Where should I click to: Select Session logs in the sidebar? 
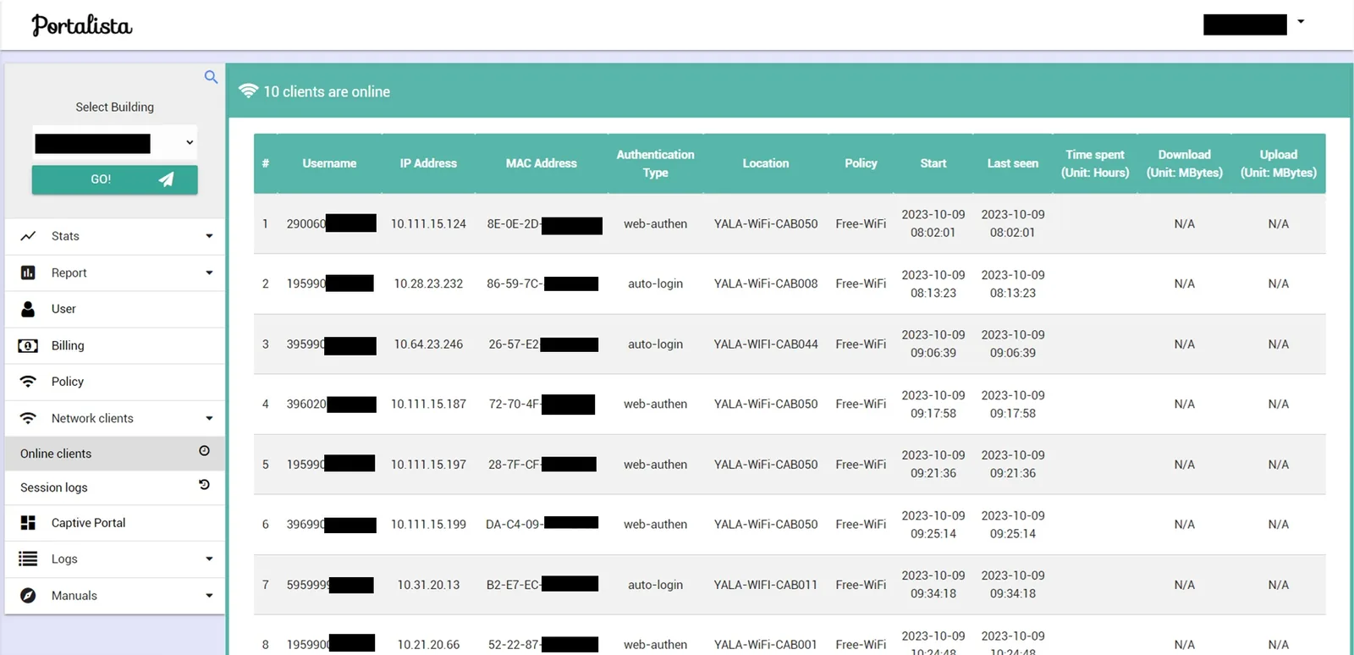click(x=115, y=487)
